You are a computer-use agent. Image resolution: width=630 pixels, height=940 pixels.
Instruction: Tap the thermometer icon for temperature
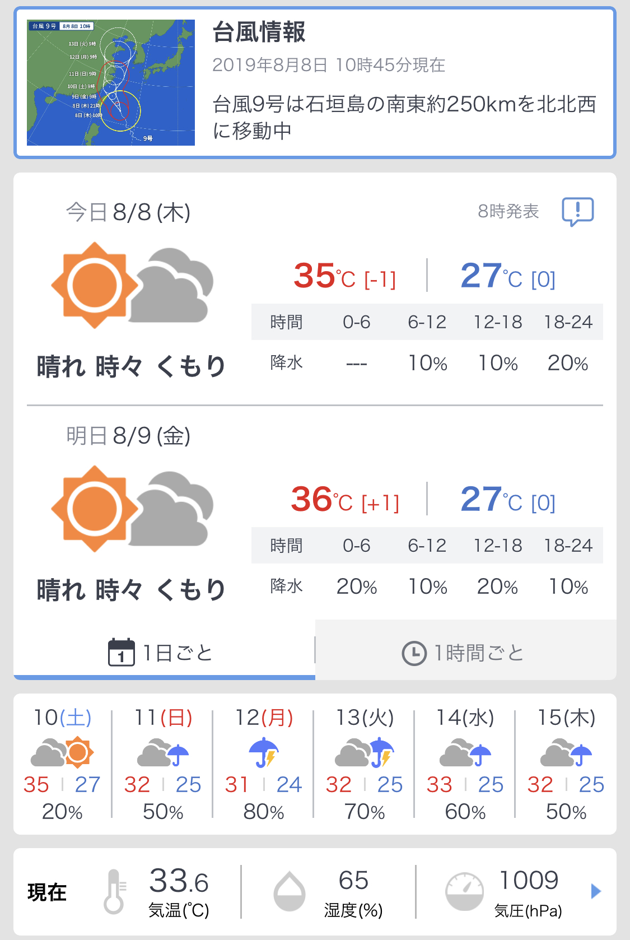click(x=114, y=891)
